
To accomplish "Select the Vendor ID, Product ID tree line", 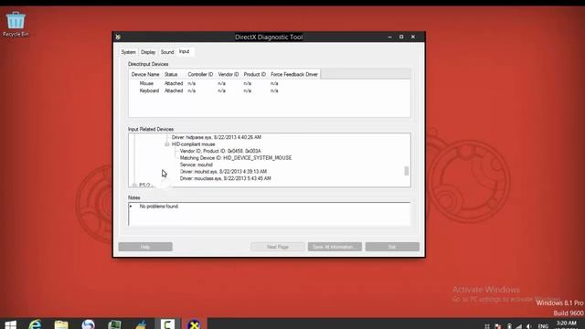I will point(220,151).
